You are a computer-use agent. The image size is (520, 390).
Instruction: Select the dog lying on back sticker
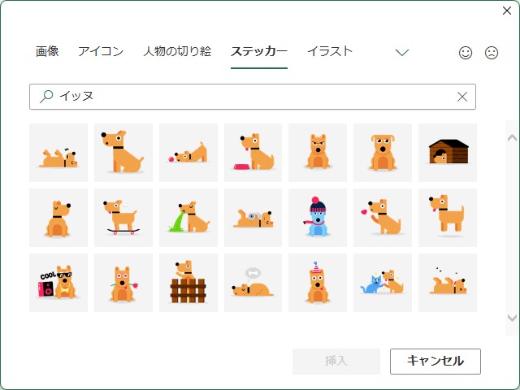click(x=58, y=153)
